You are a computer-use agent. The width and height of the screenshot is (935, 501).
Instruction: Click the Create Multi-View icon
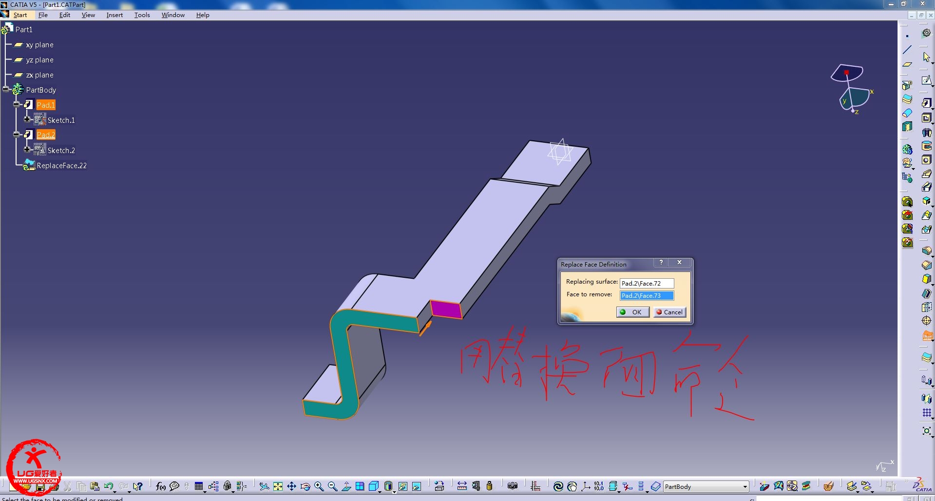360,486
